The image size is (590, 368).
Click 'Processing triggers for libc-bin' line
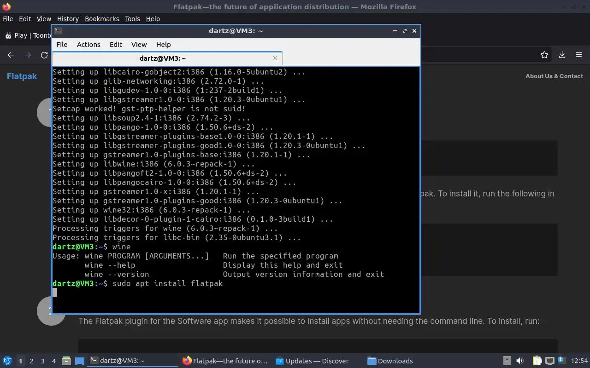point(177,237)
